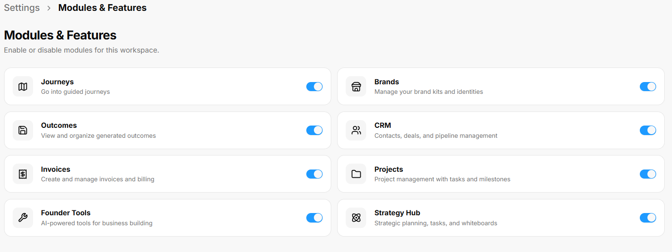Click the Modules & Features page heading
672x252 pixels.
(60, 35)
